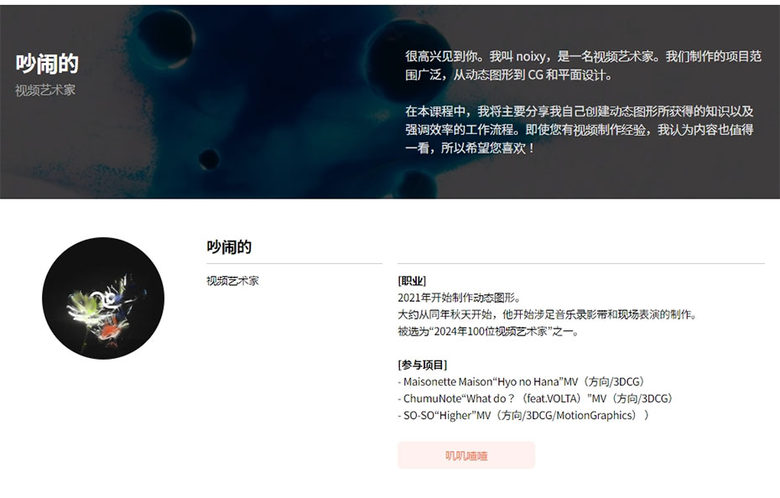Select the 2024年100位视频艺术家 line
This screenshot has height=498, width=780.
click(x=488, y=331)
